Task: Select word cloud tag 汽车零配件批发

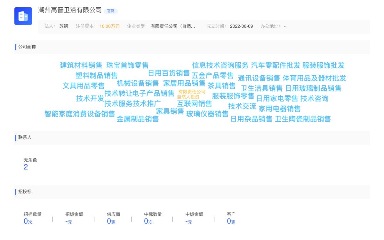Action: click(x=276, y=65)
